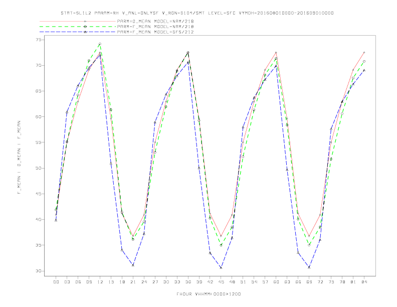Click y-axis label 65
397x307 pixels.
click(x=38, y=91)
